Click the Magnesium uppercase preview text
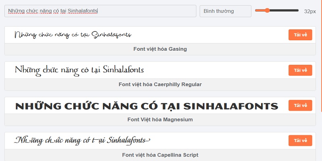322x161 pixels. tap(147, 106)
